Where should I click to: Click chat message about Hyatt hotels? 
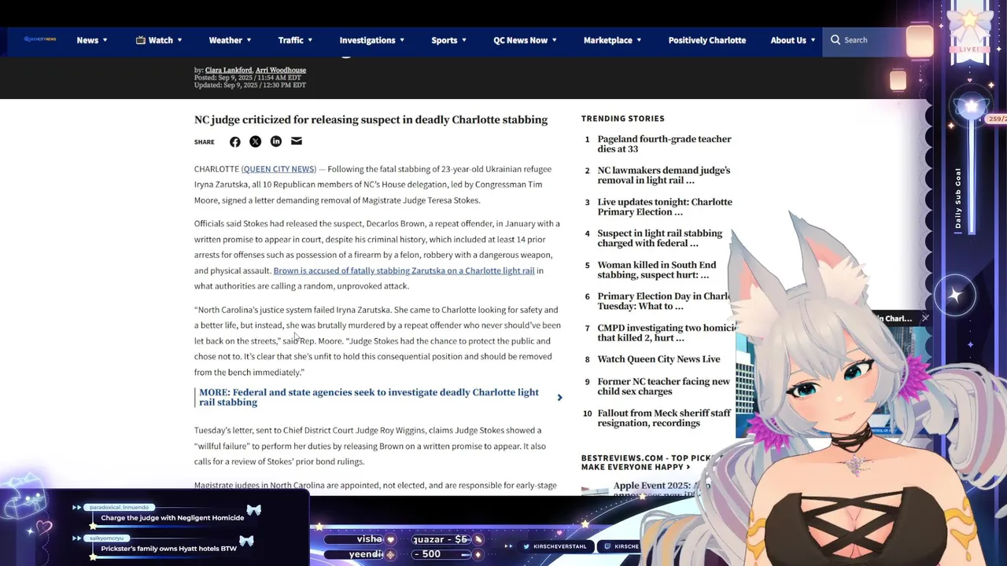pyautogui.click(x=168, y=549)
